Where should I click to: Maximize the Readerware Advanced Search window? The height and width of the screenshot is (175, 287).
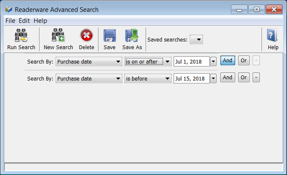point(256,9)
